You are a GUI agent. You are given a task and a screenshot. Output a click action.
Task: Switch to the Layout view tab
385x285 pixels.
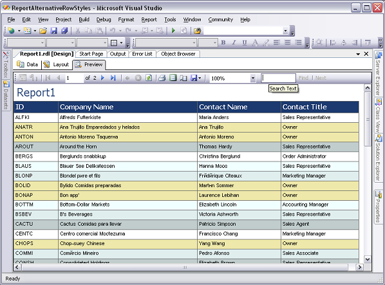(x=56, y=64)
